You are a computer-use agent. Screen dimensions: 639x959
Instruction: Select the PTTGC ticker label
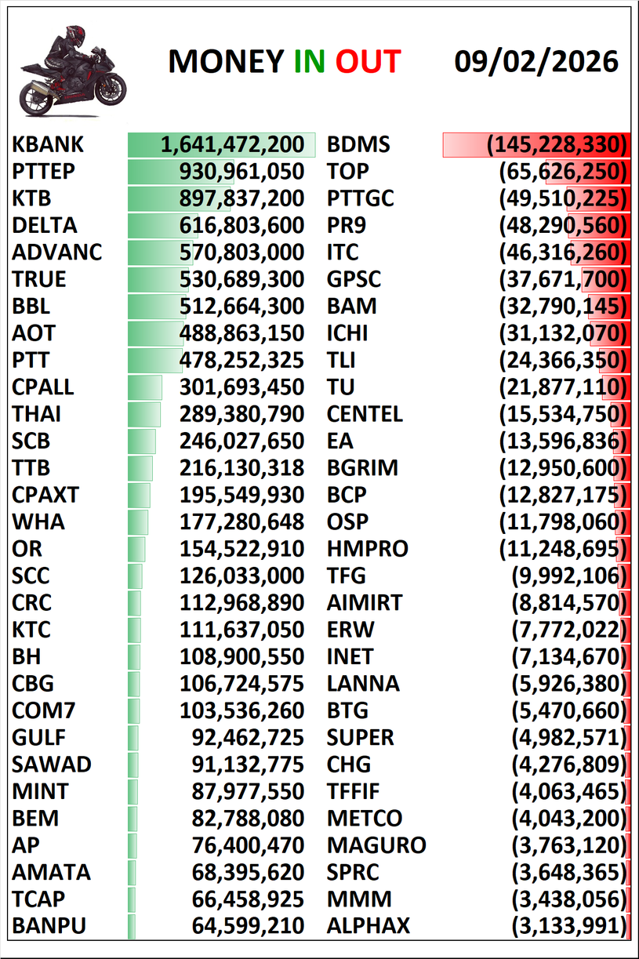361,198
